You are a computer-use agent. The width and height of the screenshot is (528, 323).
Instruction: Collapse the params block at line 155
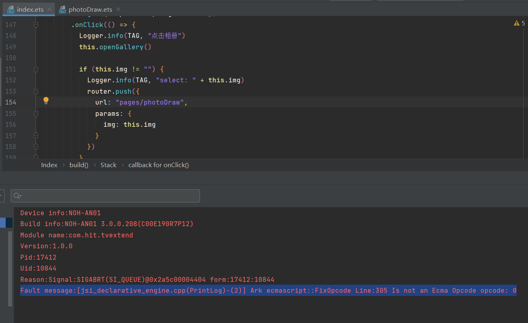[x=36, y=114]
